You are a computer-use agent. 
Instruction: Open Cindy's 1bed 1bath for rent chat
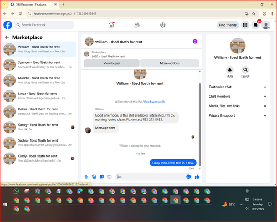[39, 158]
